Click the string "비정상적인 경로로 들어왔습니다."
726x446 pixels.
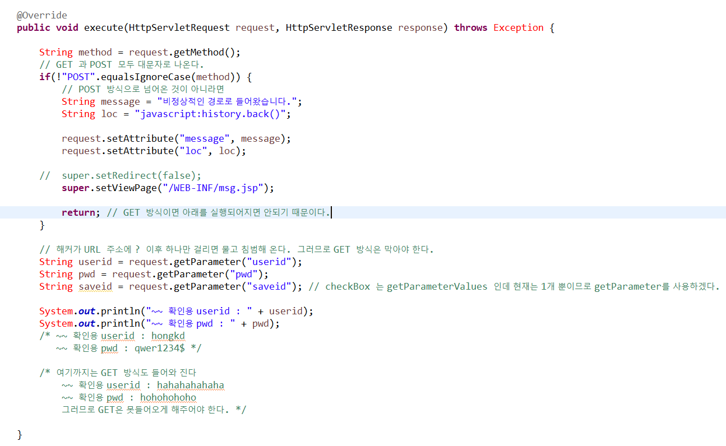tap(227, 101)
